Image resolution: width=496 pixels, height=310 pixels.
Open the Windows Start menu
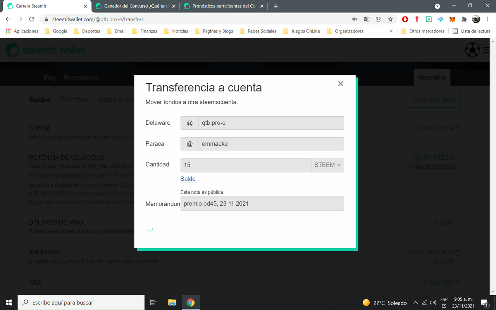(x=9, y=303)
